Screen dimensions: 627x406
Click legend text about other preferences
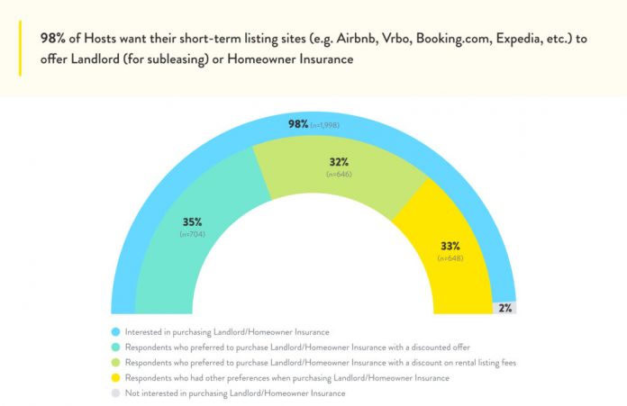pyautogui.click(x=287, y=377)
